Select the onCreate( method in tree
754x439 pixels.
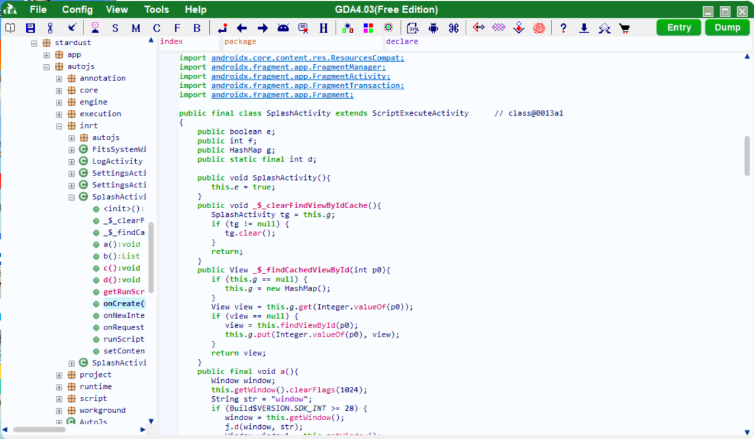click(x=124, y=304)
